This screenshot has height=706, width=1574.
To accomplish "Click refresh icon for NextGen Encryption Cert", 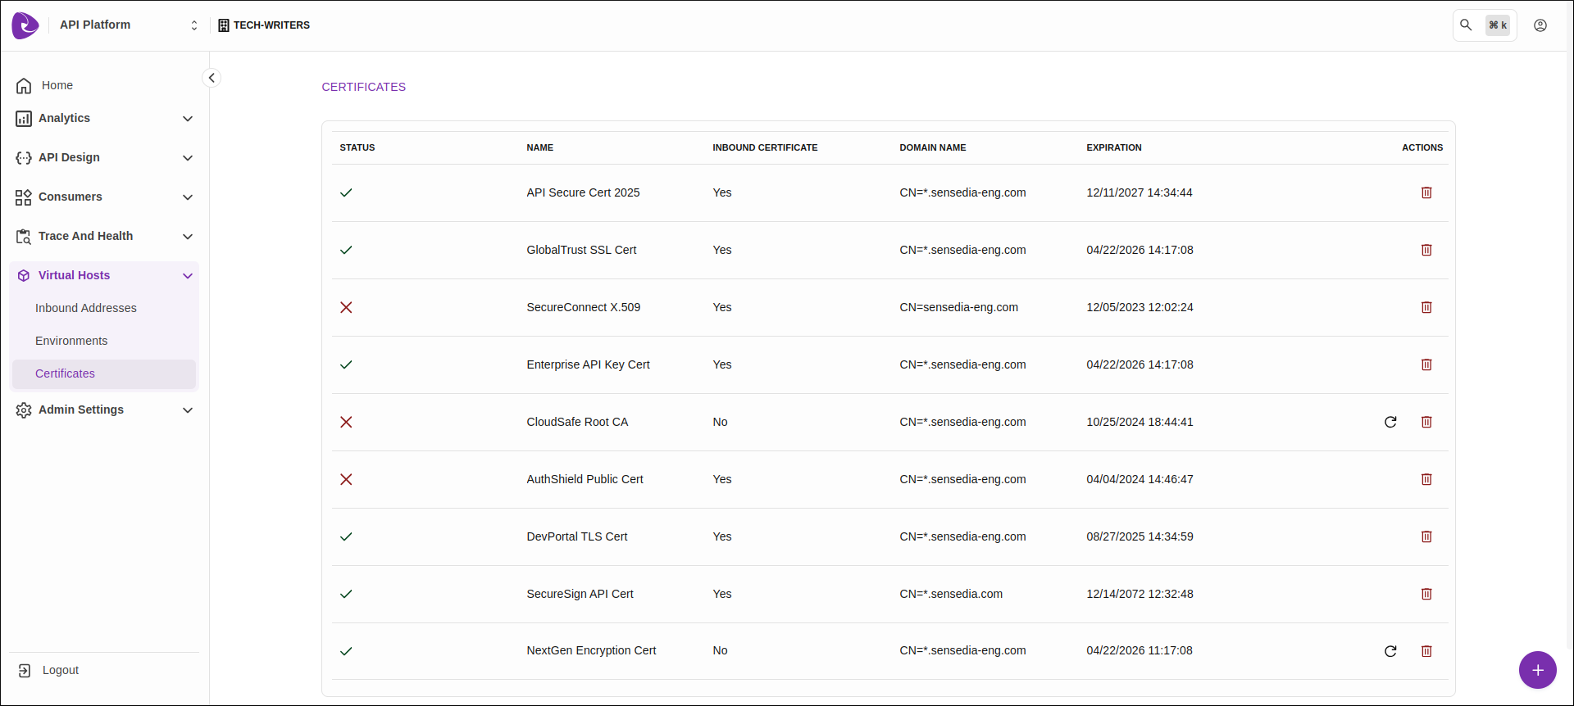I will coord(1390,651).
